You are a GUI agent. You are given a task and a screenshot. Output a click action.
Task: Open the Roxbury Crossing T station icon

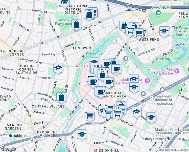point(168,139)
